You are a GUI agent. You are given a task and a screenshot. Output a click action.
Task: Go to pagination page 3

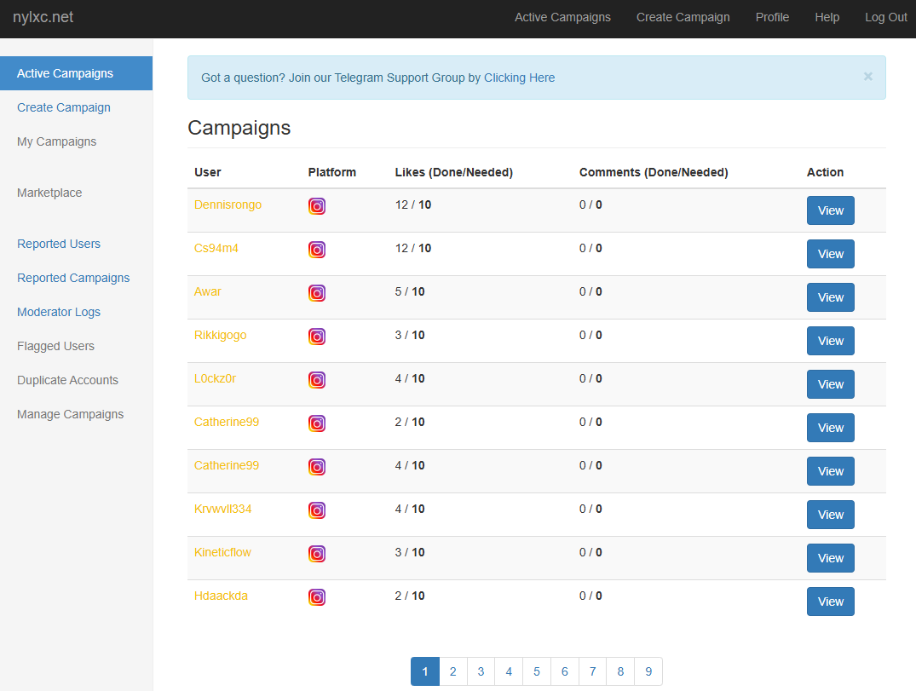tap(481, 671)
